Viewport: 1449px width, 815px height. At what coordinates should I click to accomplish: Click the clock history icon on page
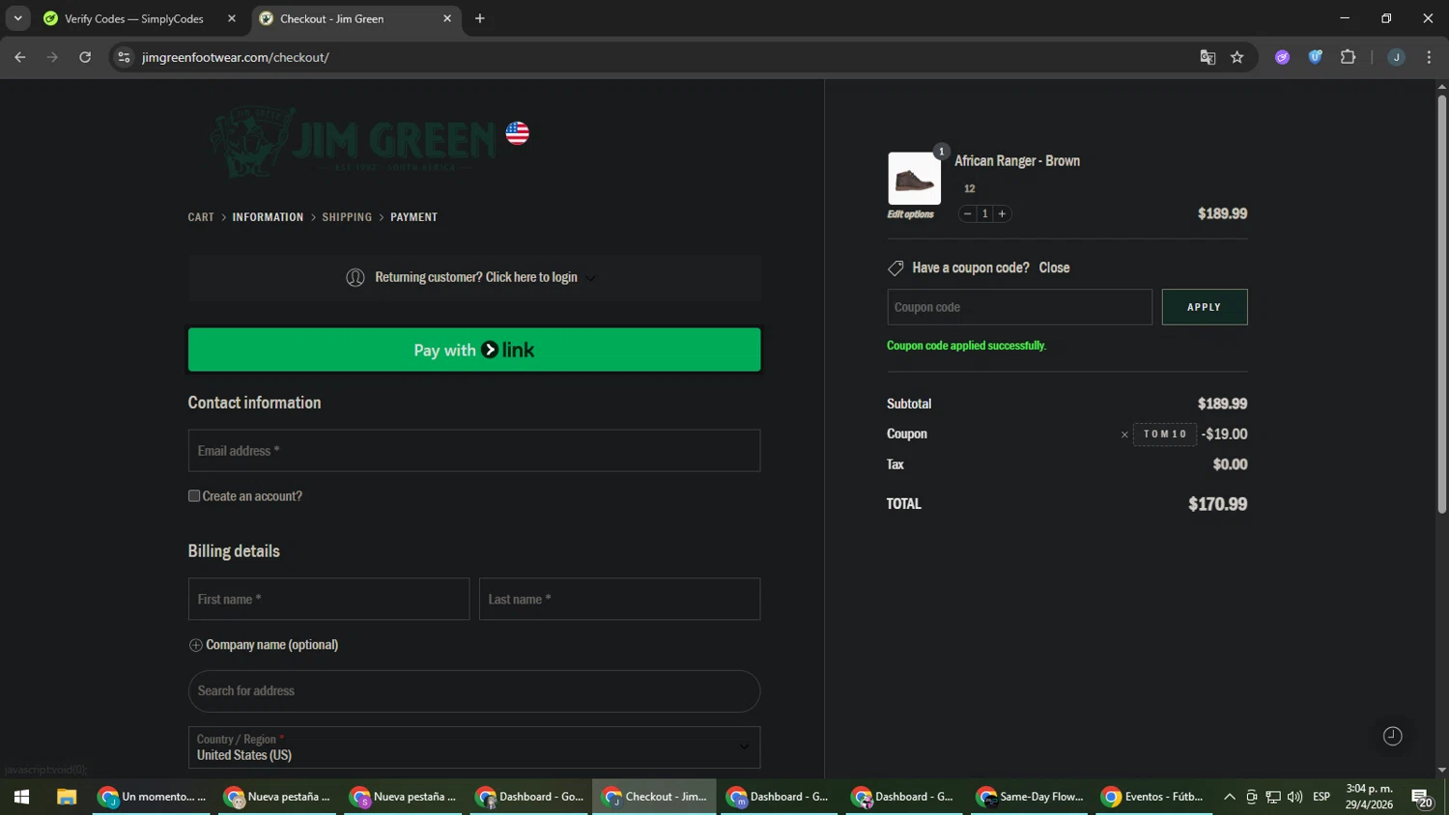click(x=1392, y=736)
